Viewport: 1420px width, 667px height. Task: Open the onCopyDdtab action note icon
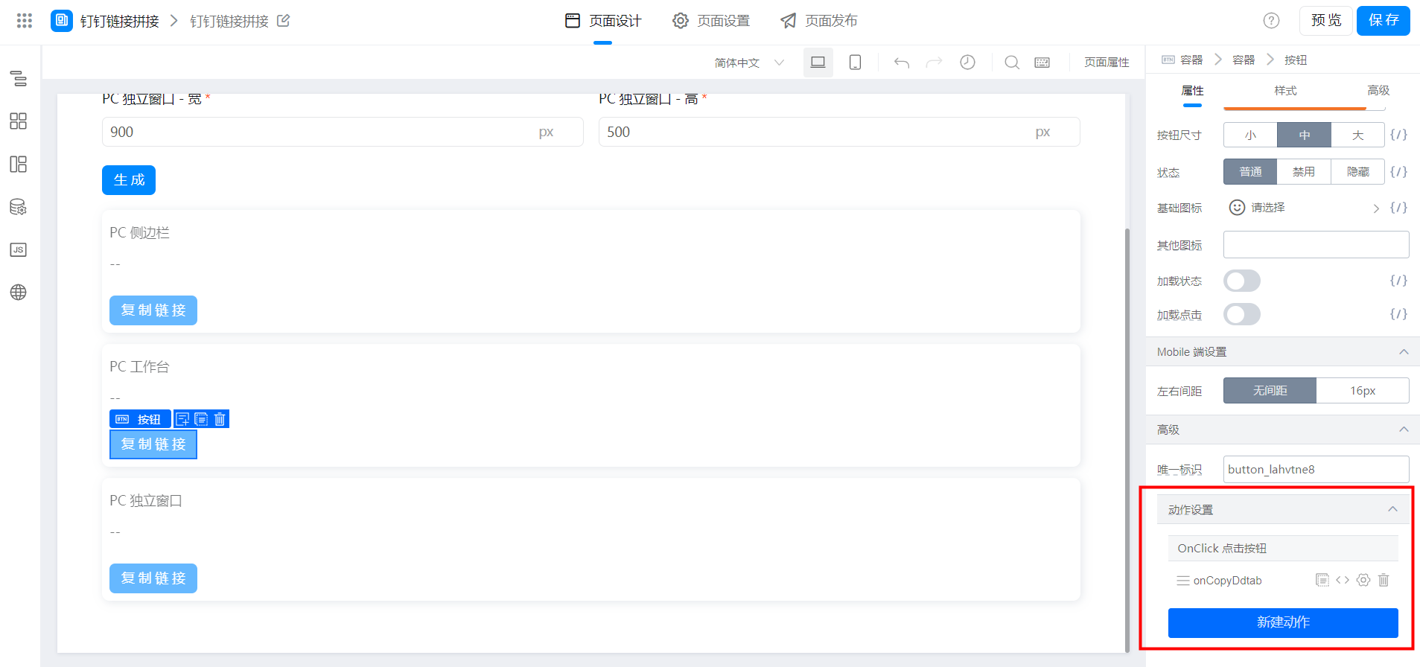click(x=1322, y=580)
